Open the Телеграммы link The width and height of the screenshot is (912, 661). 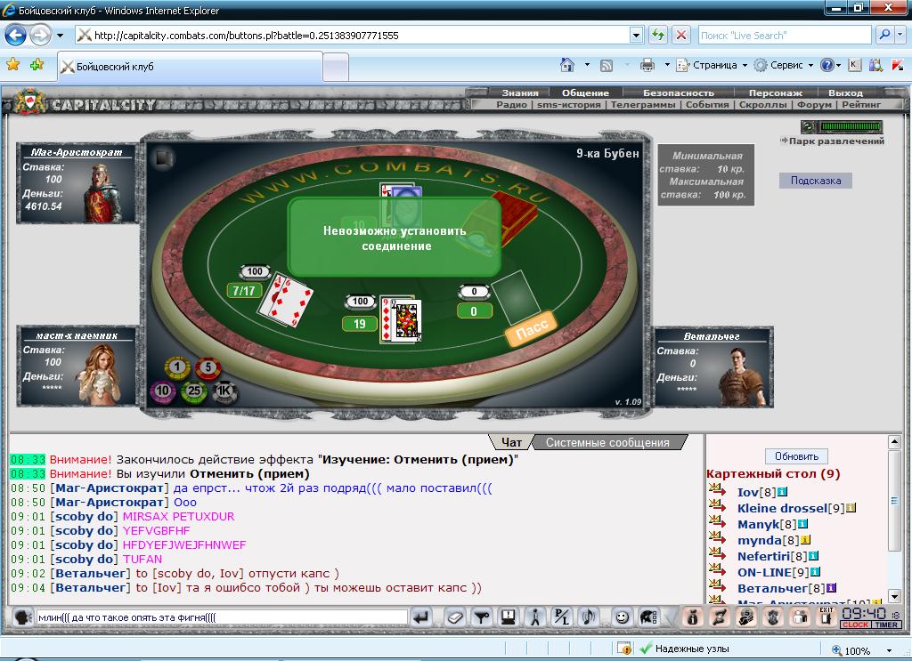click(x=643, y=105)
